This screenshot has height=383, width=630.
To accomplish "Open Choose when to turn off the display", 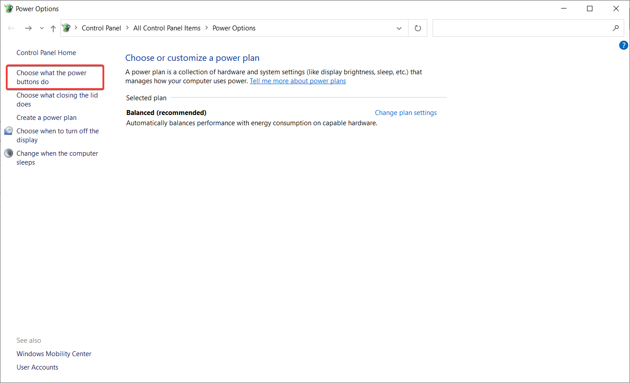I will tap(58, 136).
